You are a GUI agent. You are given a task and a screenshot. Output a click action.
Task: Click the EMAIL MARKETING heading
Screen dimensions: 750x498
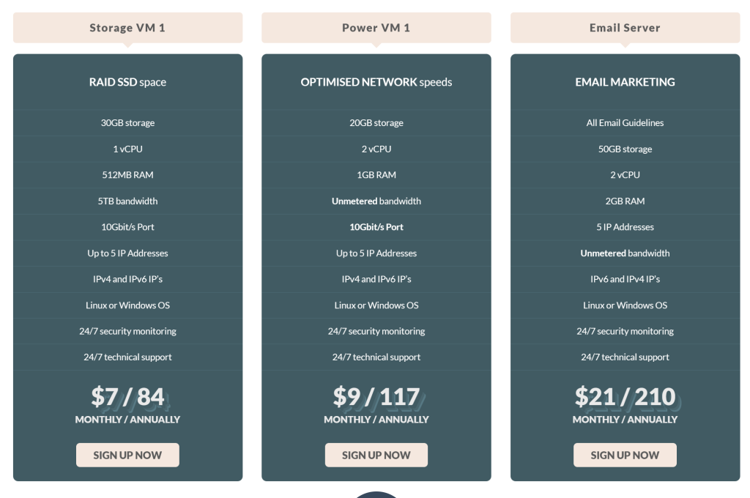point(625,82)
